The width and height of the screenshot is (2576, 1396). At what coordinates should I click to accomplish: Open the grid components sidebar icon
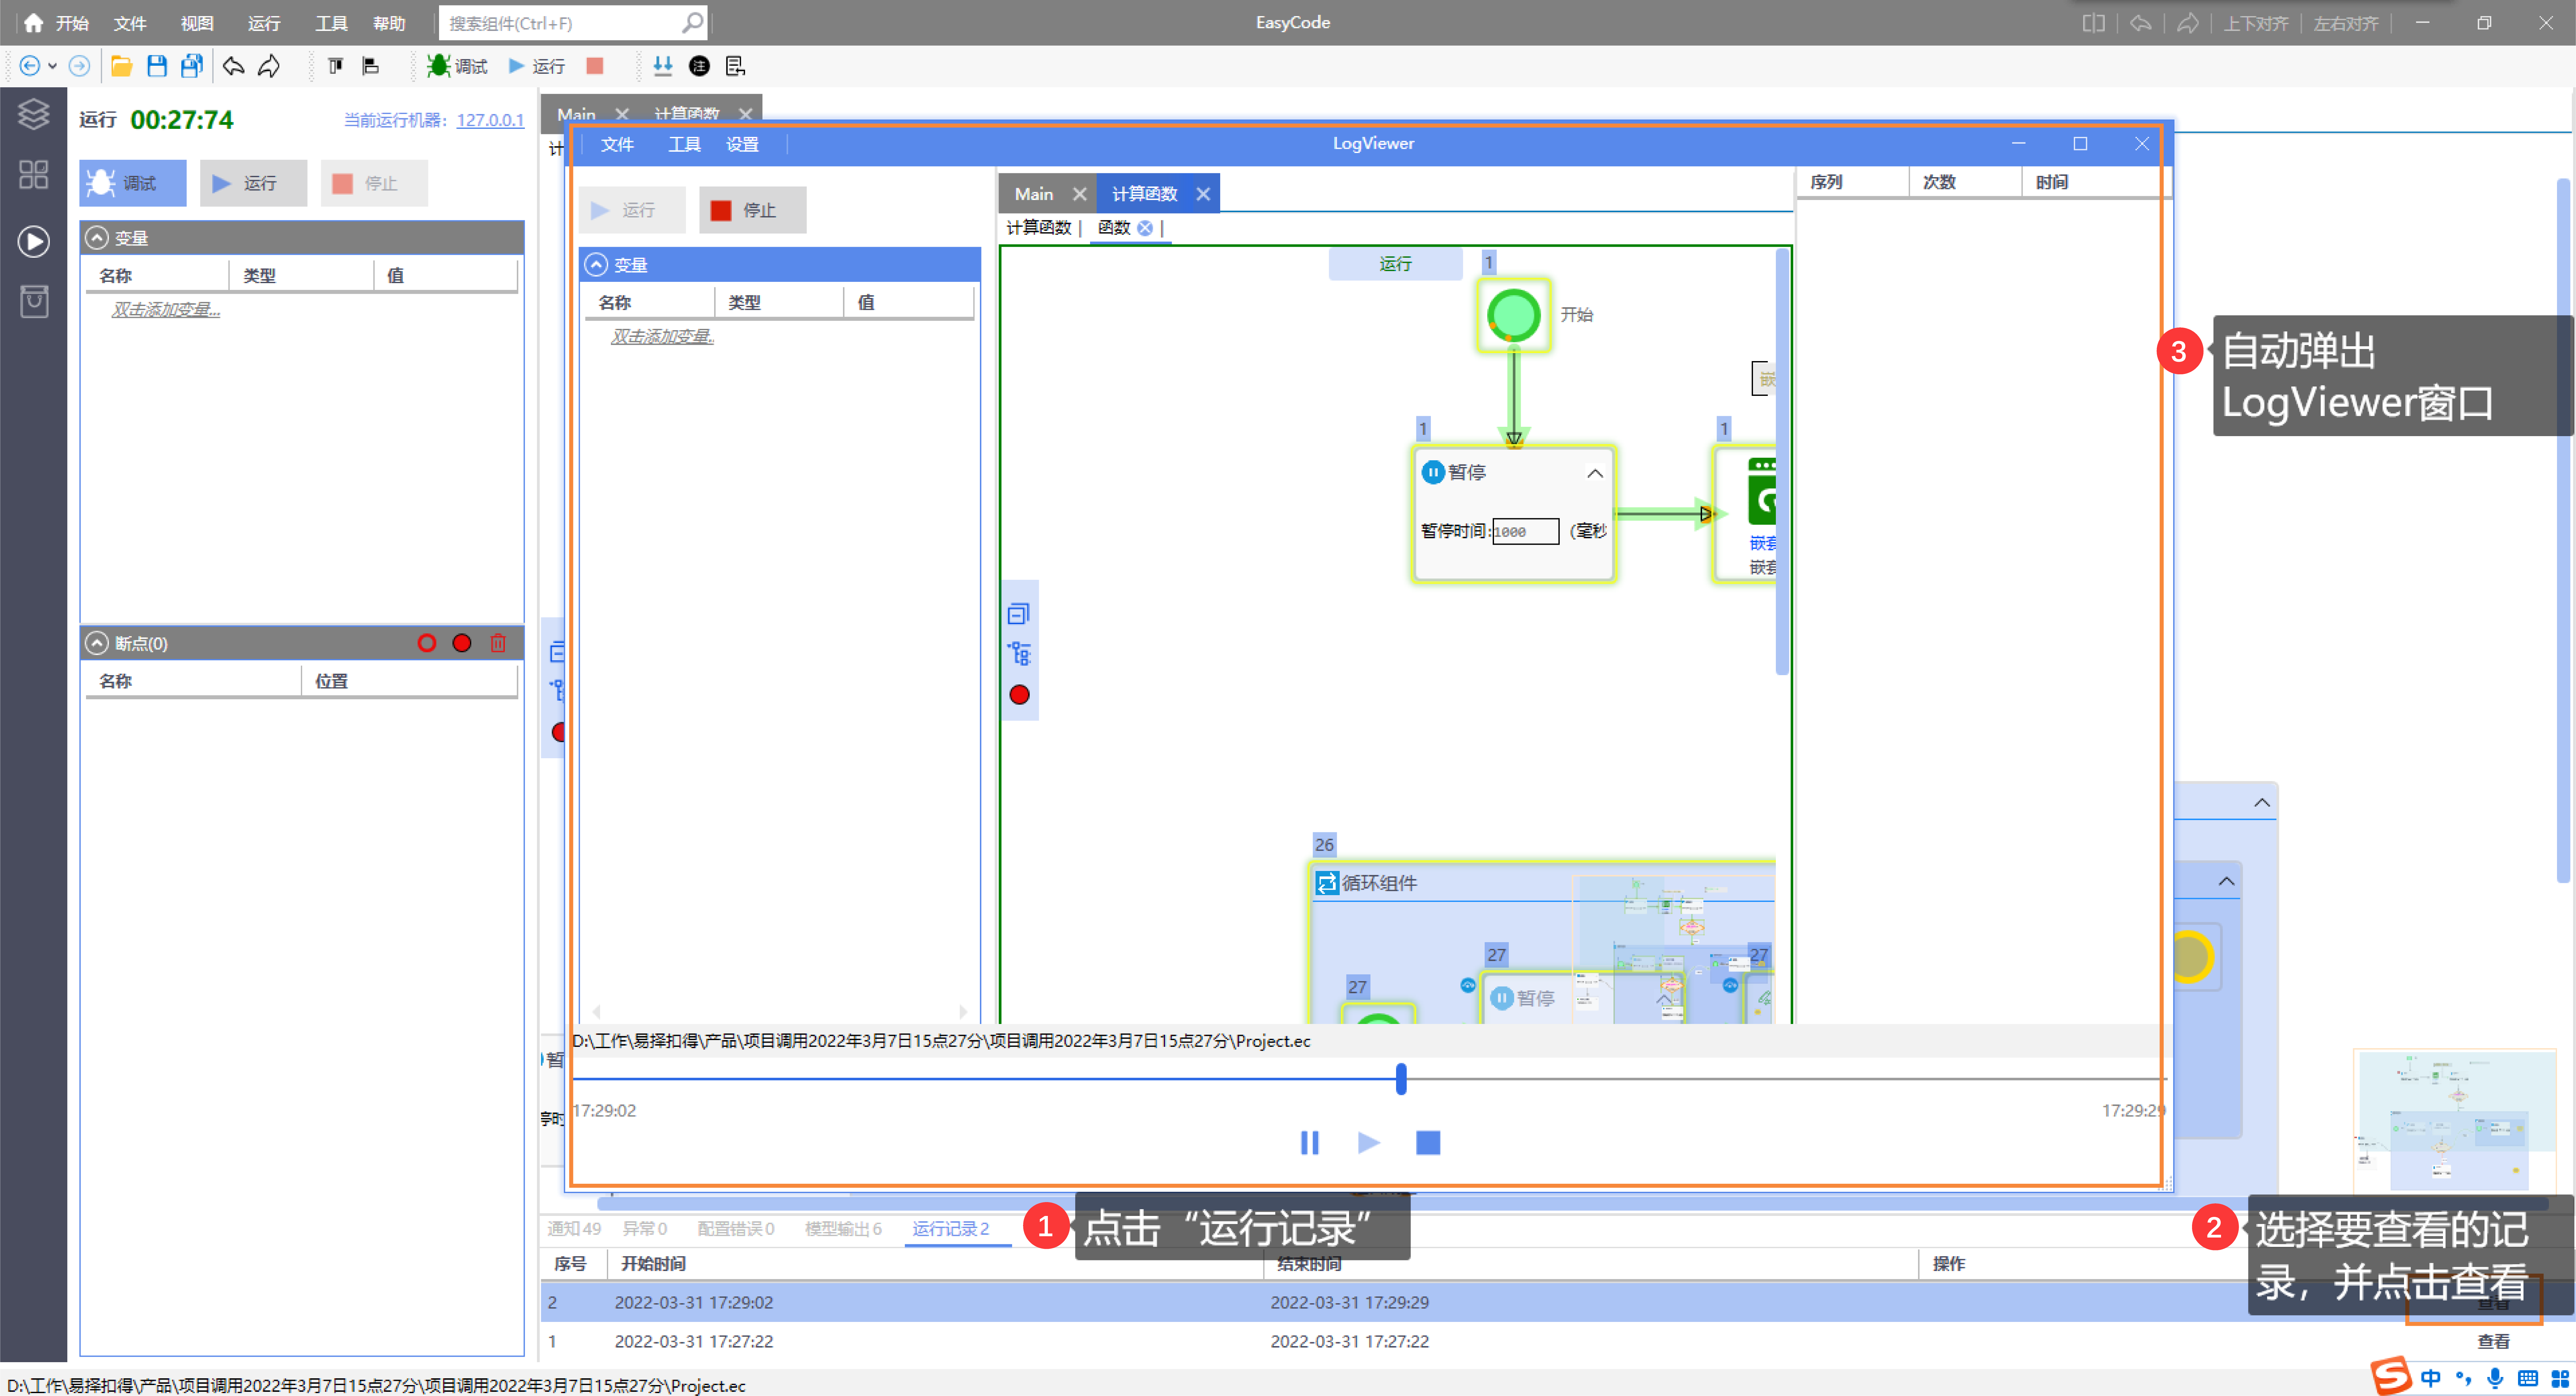(x=34, y=175)
